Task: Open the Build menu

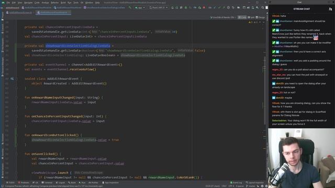Action: point(63,3)
